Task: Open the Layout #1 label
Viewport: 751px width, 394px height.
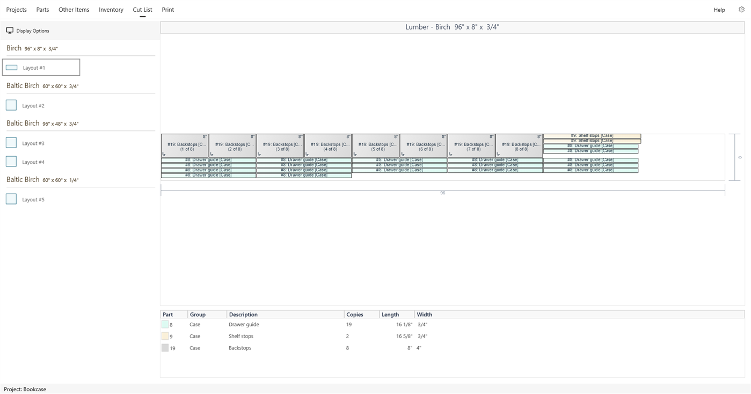Action: (x=34, y=68)
